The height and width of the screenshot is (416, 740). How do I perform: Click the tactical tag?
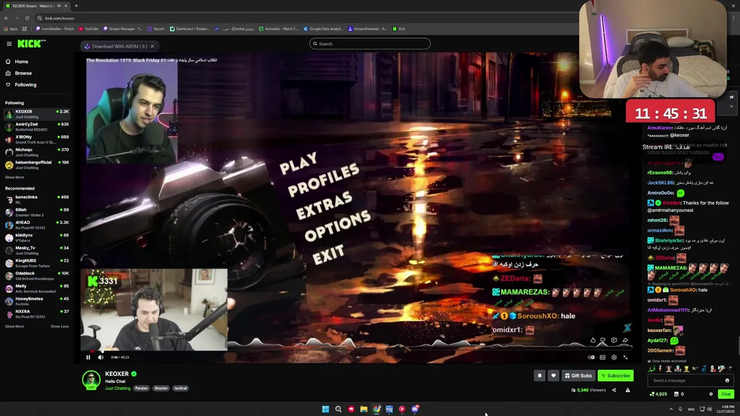coord(180,388)
